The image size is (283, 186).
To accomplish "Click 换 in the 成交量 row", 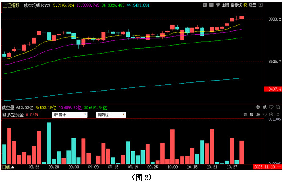I will point(264,108).
